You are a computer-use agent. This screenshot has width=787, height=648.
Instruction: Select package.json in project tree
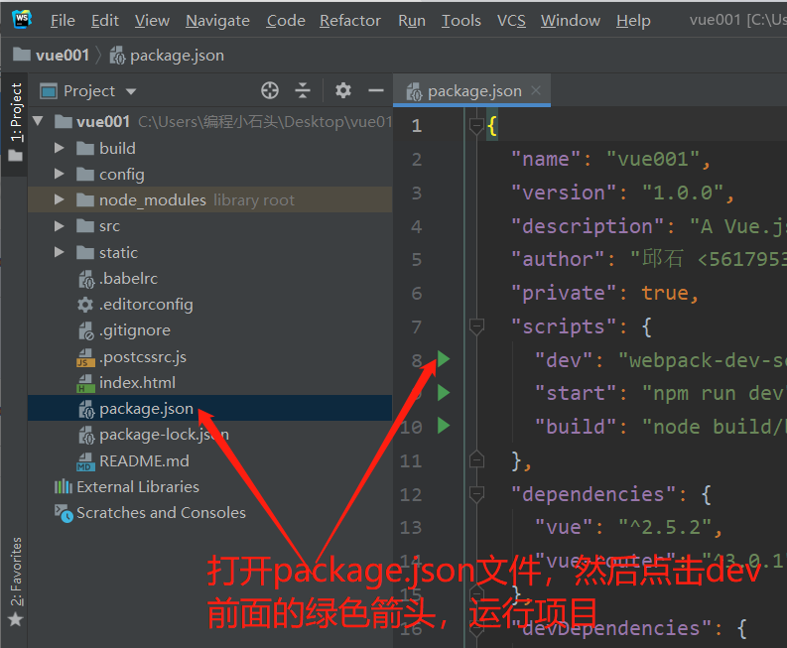click(x=209, y=408)
